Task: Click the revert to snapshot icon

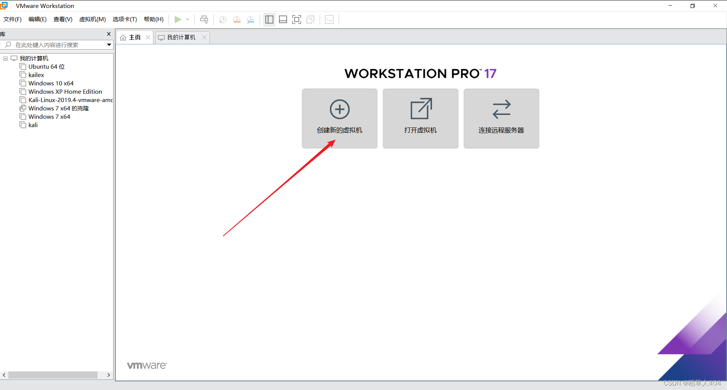Action: [x=237, y=19]
